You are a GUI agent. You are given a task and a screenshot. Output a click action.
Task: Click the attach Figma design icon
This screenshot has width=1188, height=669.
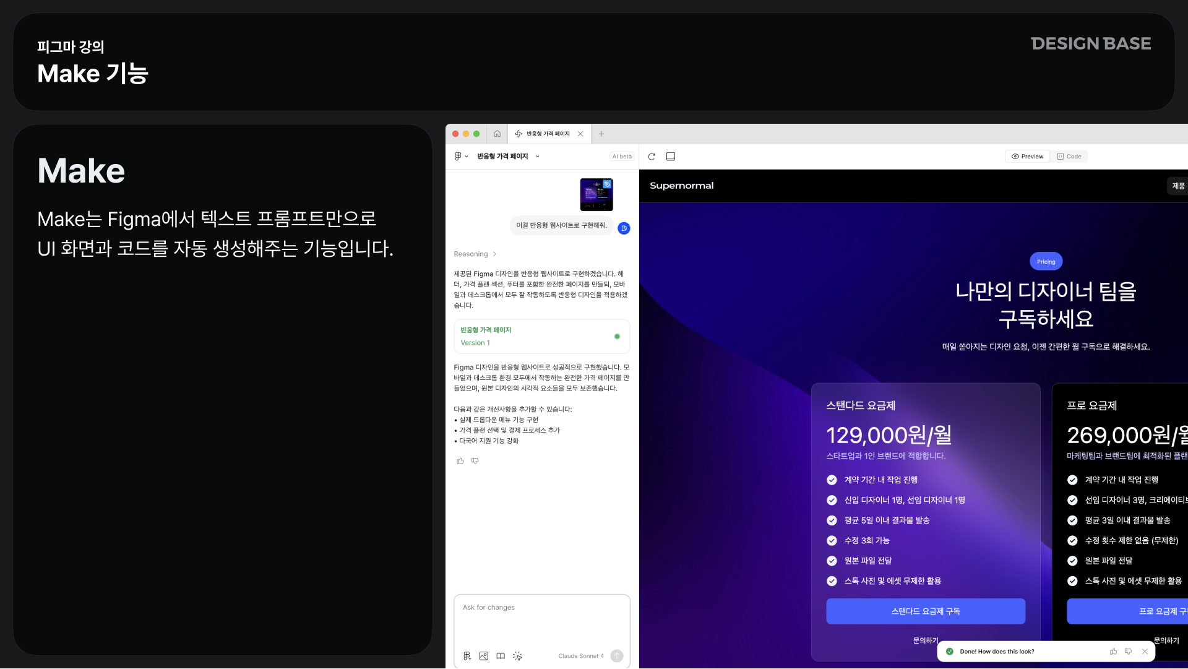click(467, 656)
